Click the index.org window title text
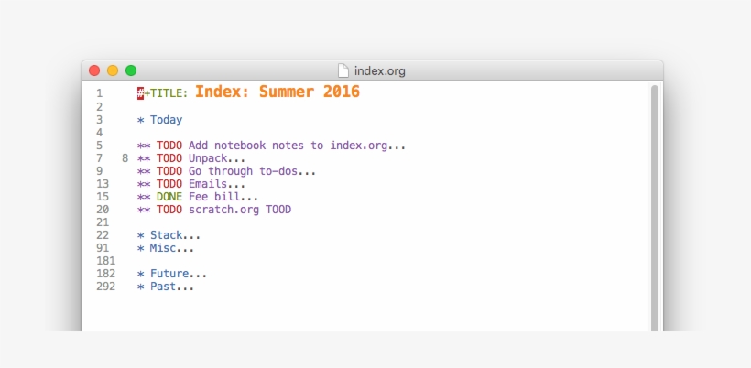Viewport: 751px width, 368px height. 380,71
